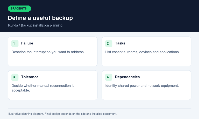The image size is (199, 119).
Task: Click the number 1 step badge
Action: (15, 44)
